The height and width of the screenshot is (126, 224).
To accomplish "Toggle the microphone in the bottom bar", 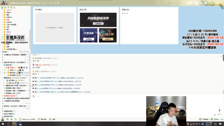I will pos(12,119).
